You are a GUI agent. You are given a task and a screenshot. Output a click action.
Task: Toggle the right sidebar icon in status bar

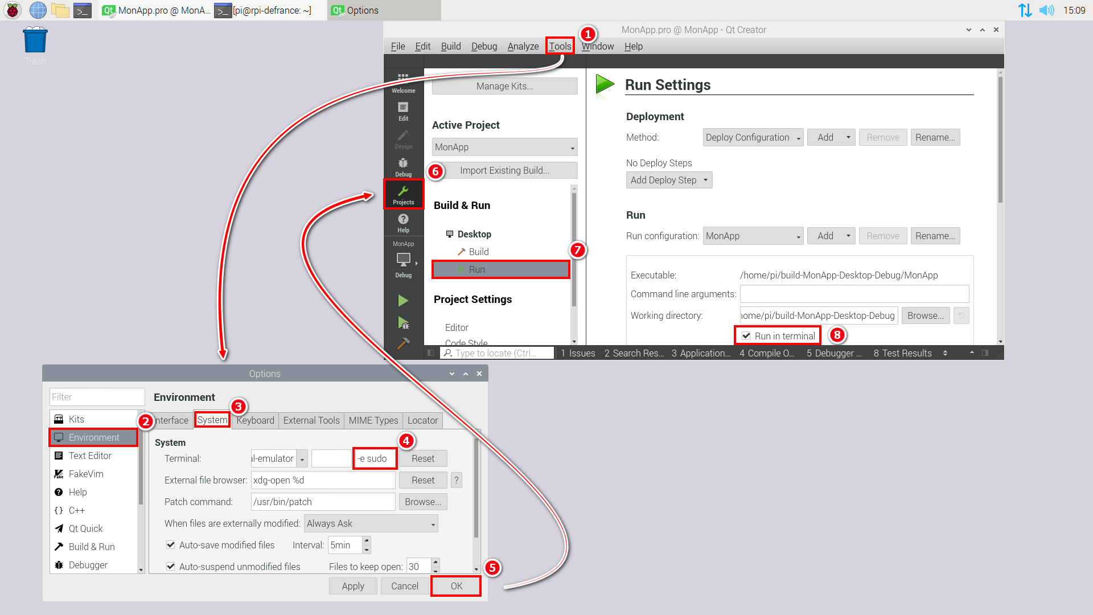(x=985, y=353)
